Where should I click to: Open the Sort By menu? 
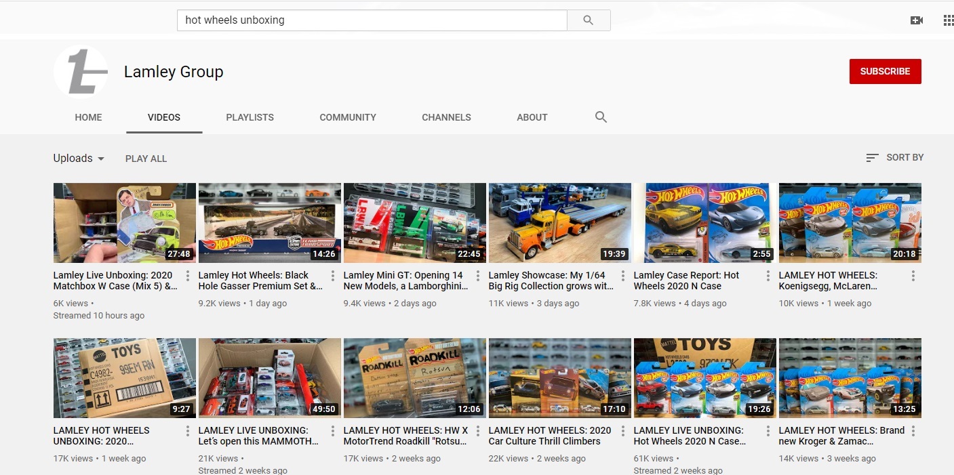pyautogui.click(x=895, y=158)
